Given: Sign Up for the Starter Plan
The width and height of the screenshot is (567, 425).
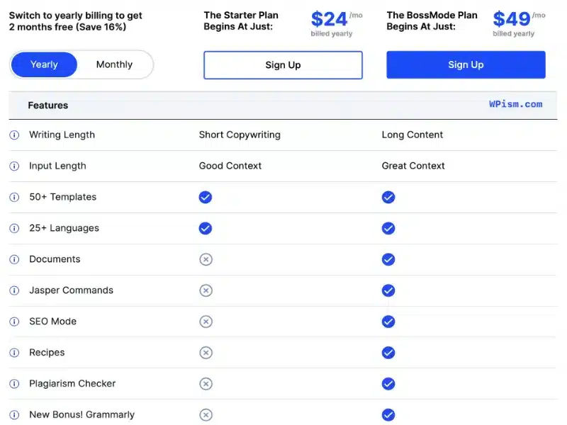Looking at the screenshot, I should point(283,65).
